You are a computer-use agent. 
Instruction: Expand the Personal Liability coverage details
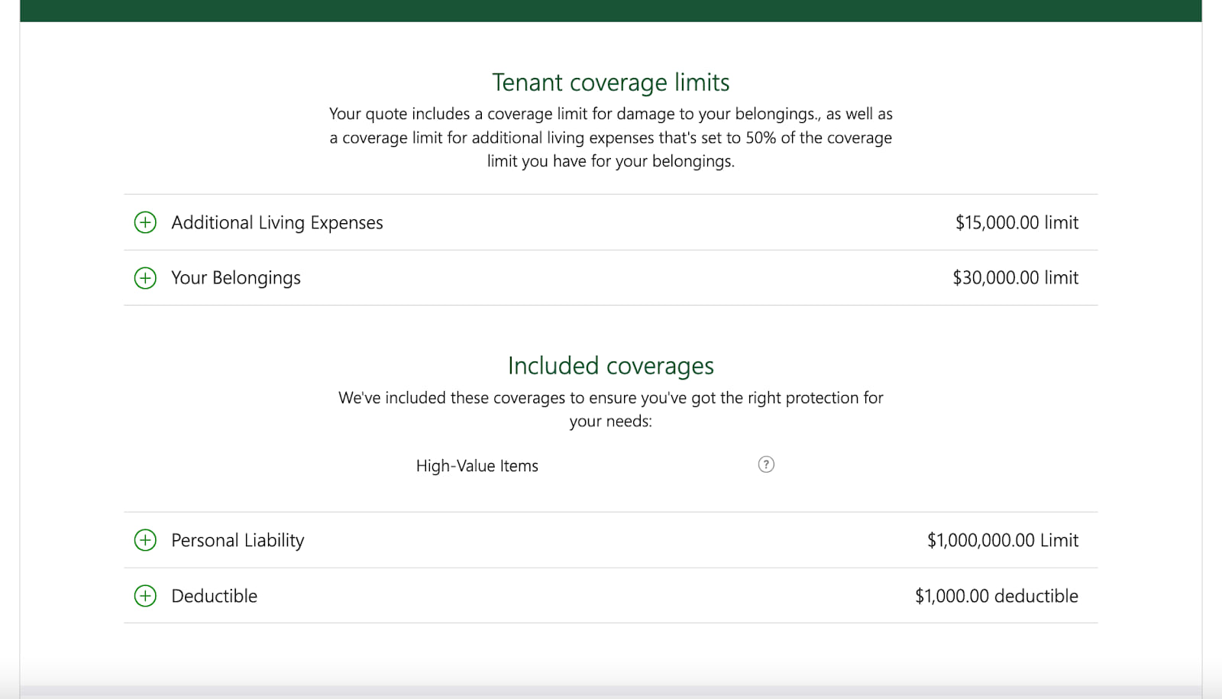(x=144, y=540)
